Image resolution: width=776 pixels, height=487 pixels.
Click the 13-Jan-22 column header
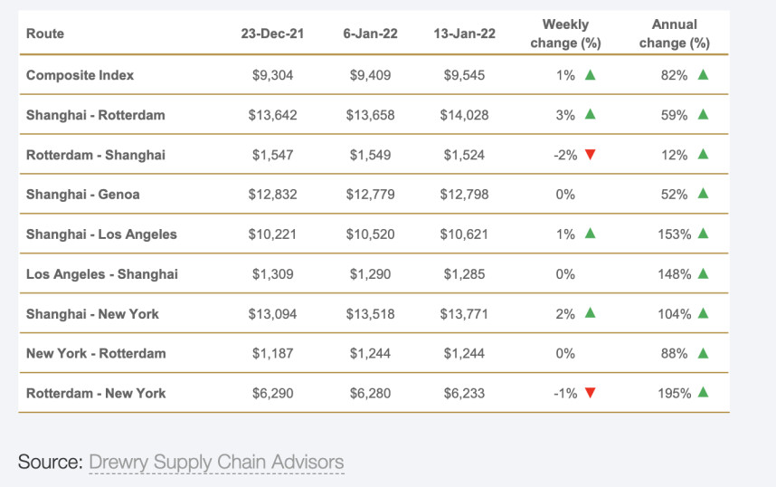pyautogui.click(x=464, y=33)
